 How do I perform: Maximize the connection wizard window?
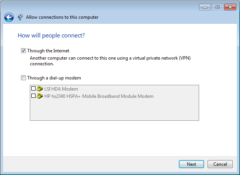217,7
